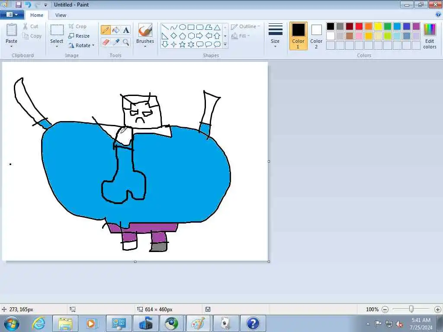Select the Fill with color bucket tool

click(116, 30)
